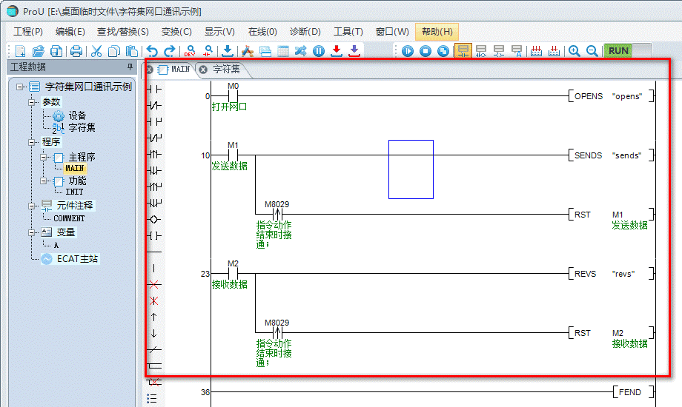Select the M0 contact on rung 0
Image resolution: width=682 pixels, height=407 pixels.
[233, 95]
